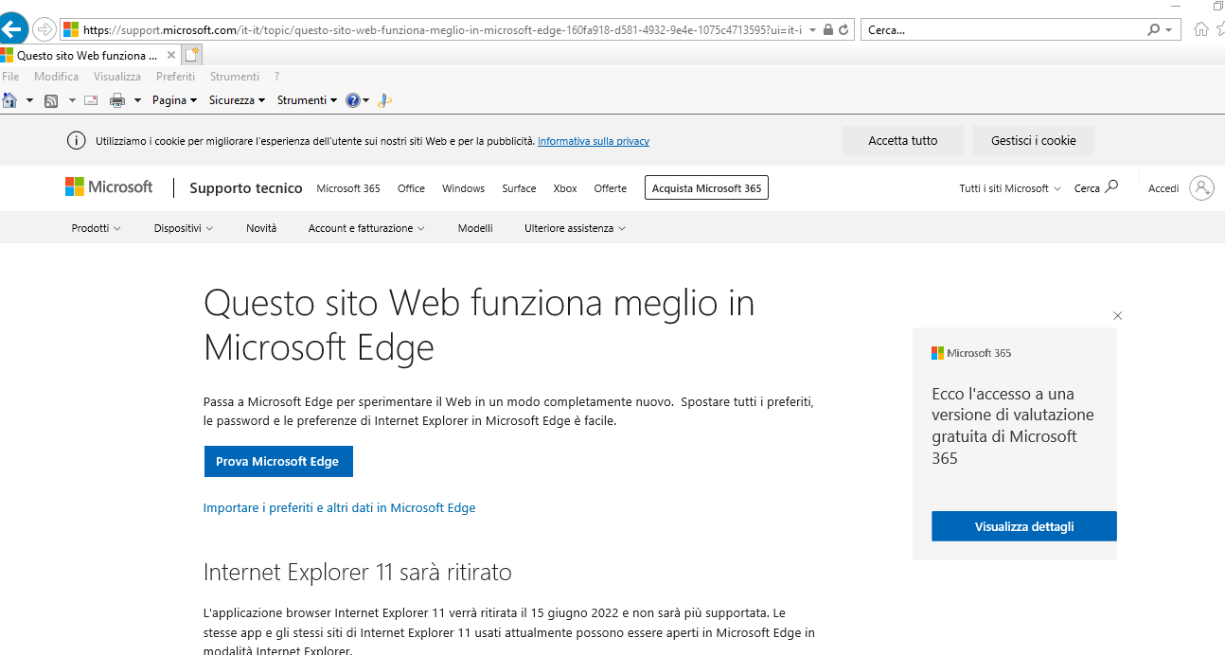Open the Modifica menu
The width and height of the screenshot is (1225, 655).
tap(57, 77)
